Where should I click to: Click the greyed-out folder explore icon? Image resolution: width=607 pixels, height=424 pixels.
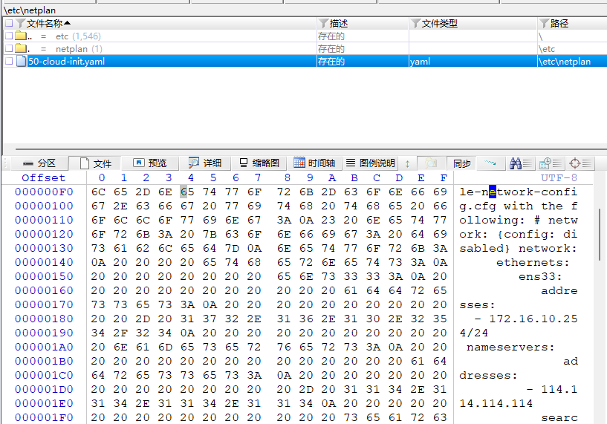pos(431,163)
